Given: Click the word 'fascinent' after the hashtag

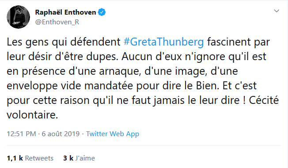Looking at the screenshot, I should [x=229, y=42].
